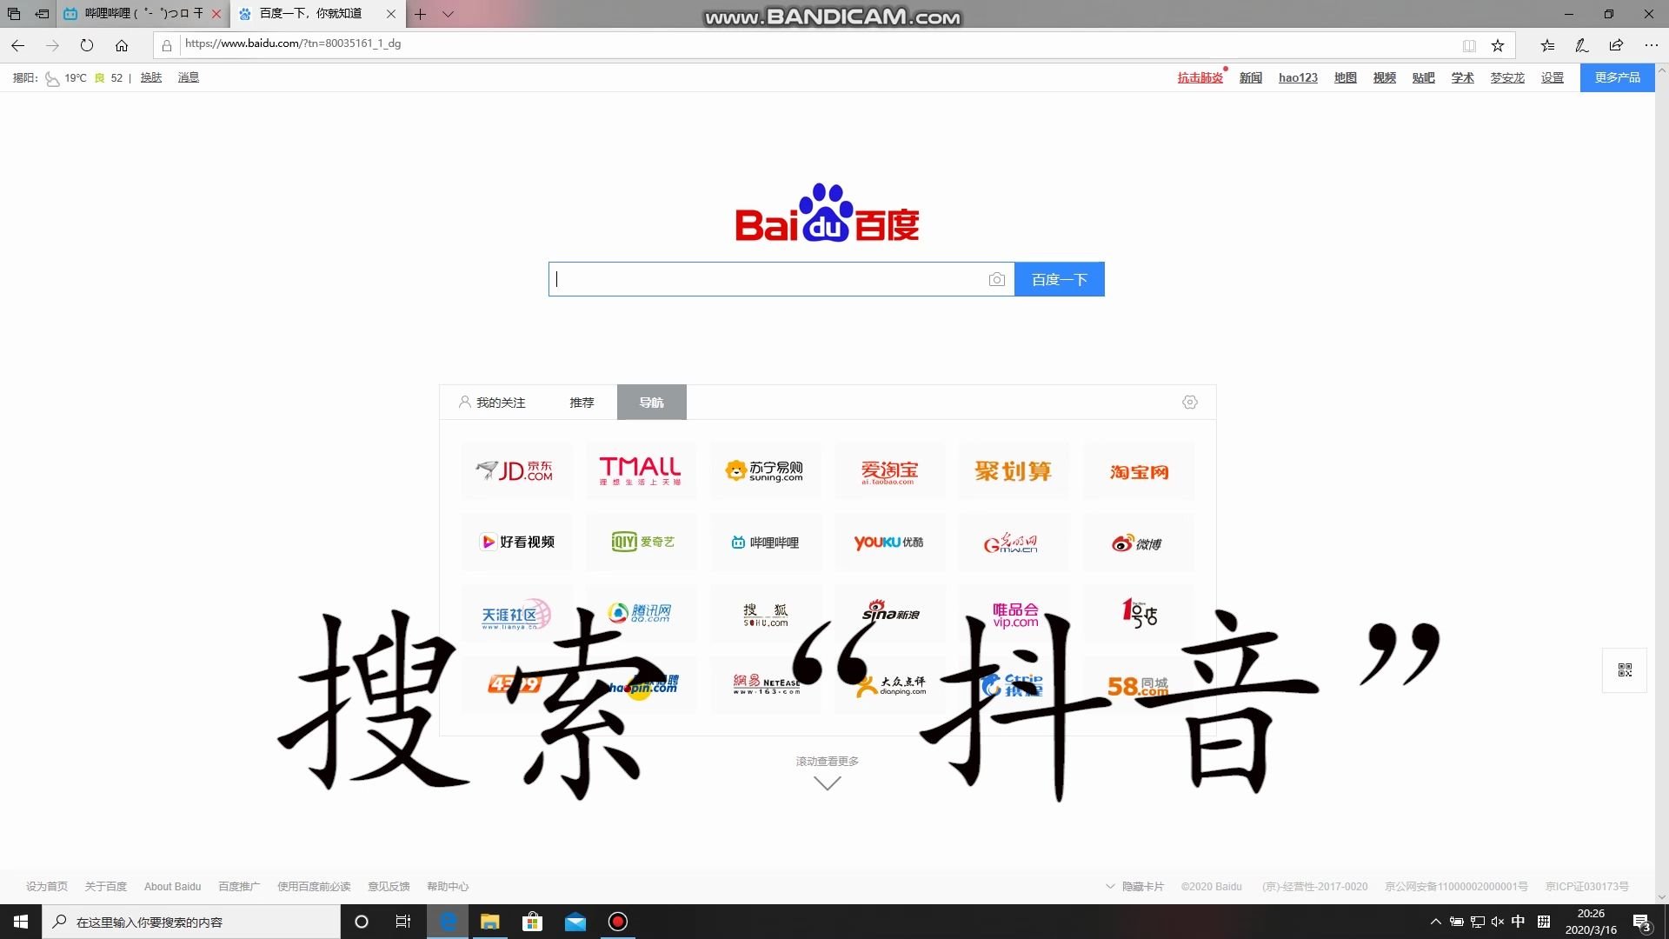This screenshot has width=1669, height=939.
Task: Open the JD.com shortcut
Action: pyautogui.click(x=516, y=470)
